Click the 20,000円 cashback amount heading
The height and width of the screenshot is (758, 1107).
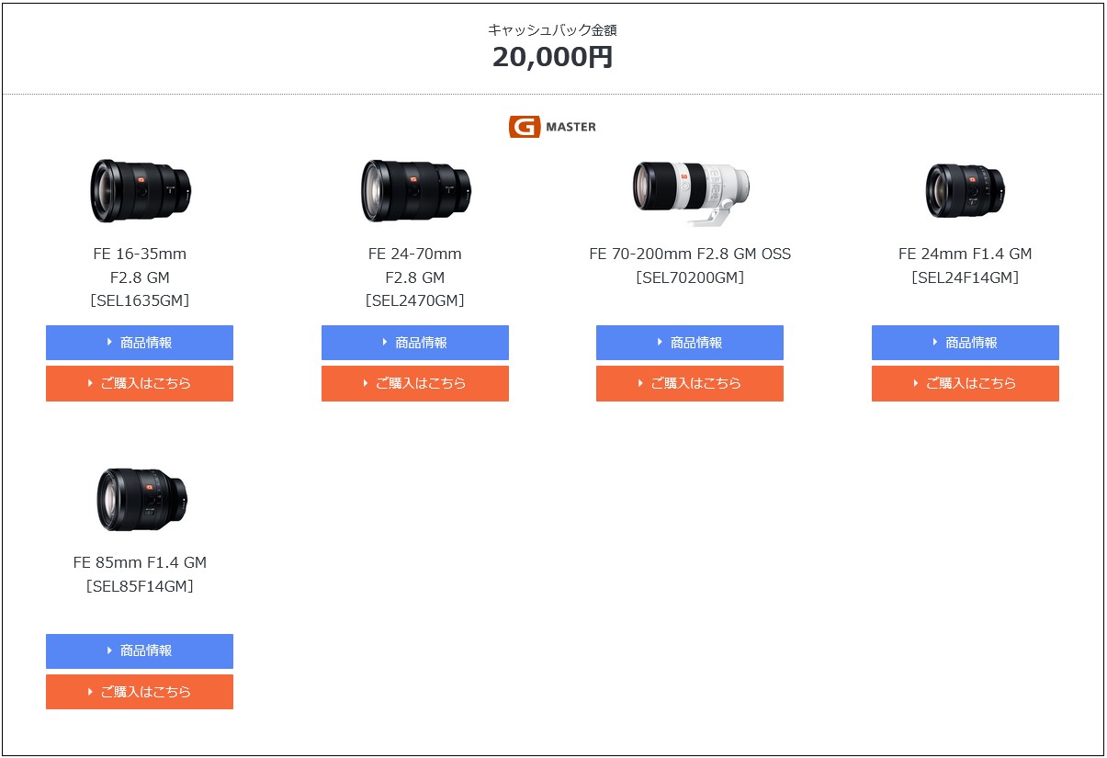point(552,57)
